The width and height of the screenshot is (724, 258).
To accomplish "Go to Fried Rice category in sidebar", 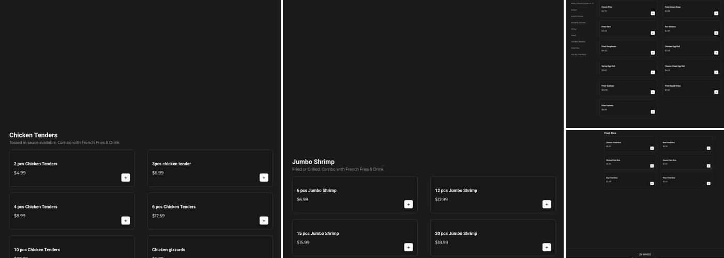I will coord(575,48).
